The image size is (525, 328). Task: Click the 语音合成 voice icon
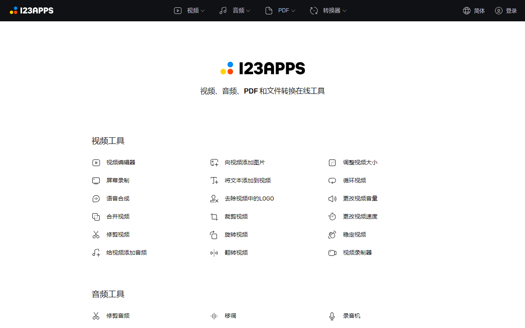pos(96,199)
